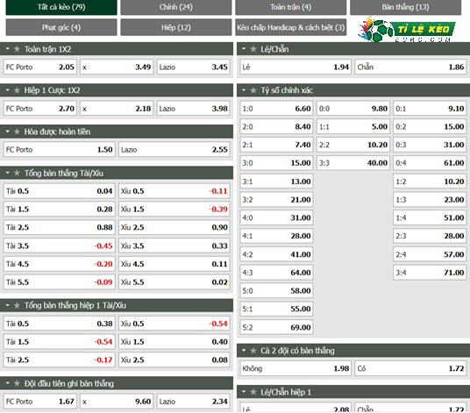The width and height of the screenshot is (470, 413).
Task: Select Tài 2.5 at 0.88 odds
Action: pyautogui.click(x=60, y=227)
